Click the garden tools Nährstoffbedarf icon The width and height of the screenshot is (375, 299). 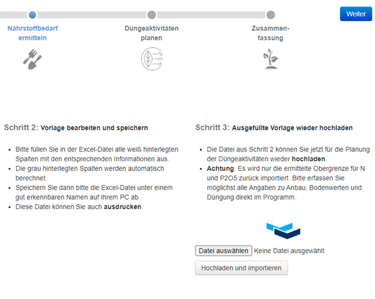[32, 59]
